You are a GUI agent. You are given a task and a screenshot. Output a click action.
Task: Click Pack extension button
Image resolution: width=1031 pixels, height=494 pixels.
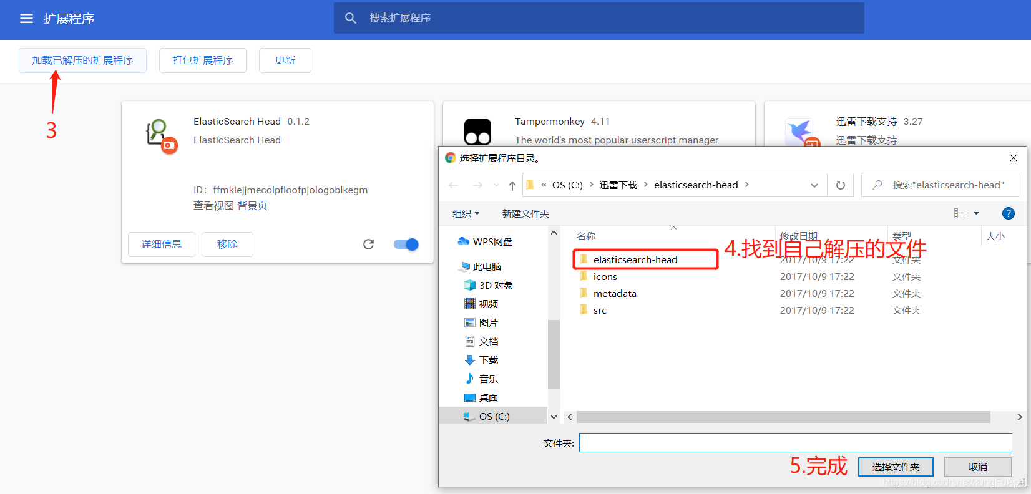pos(203,61)
